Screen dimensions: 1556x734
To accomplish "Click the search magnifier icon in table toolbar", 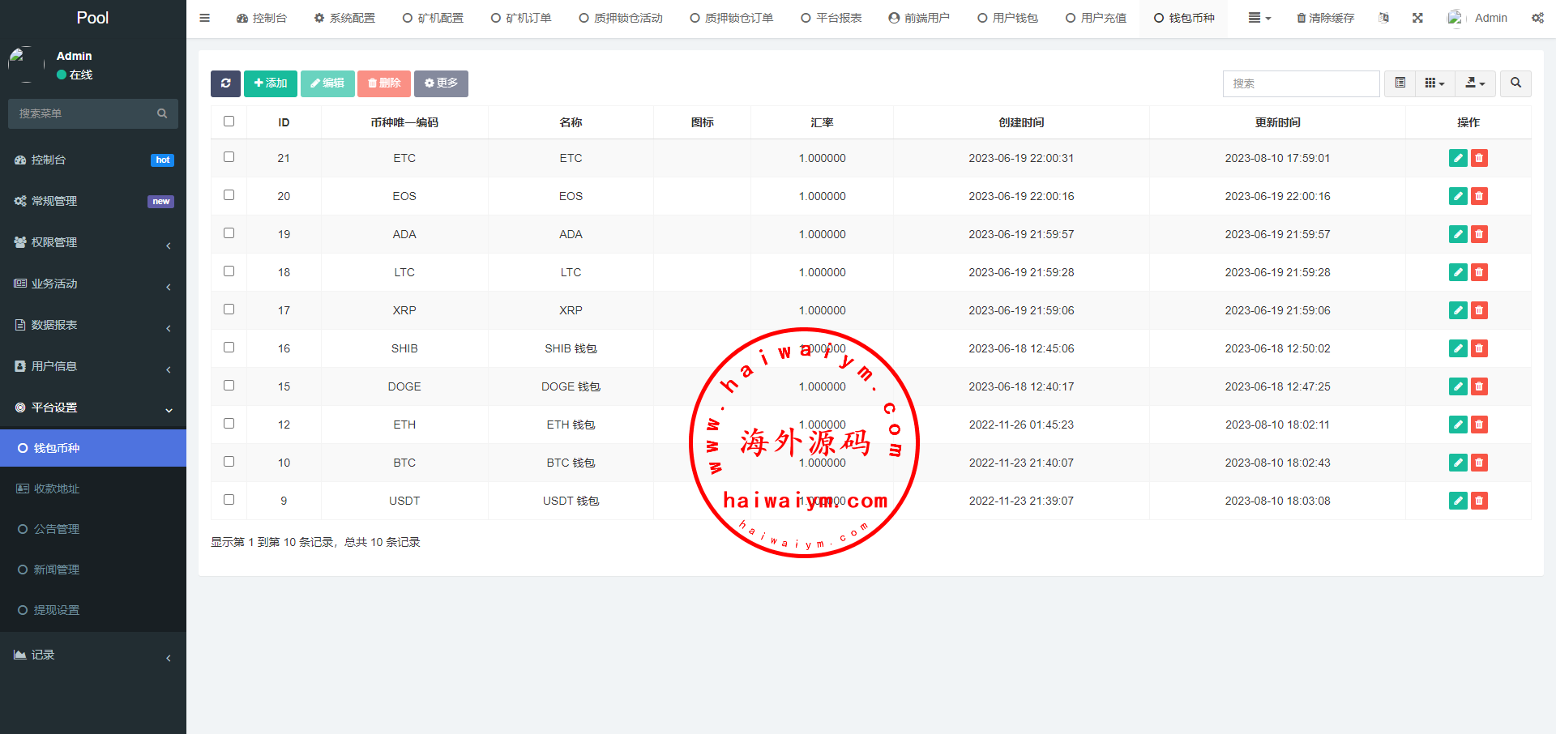I will [x=1515, y=83].
